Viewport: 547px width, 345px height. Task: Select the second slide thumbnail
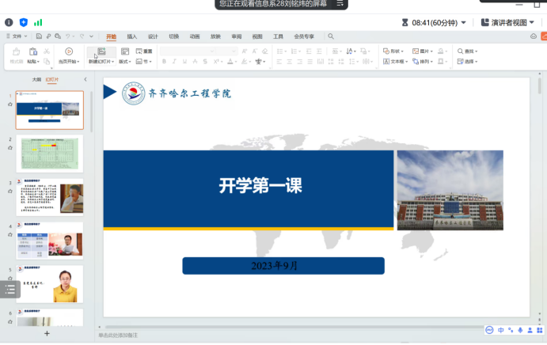[x=49, y=153]
